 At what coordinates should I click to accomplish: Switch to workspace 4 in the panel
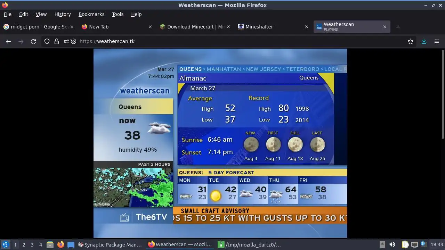tap(40, 244)
